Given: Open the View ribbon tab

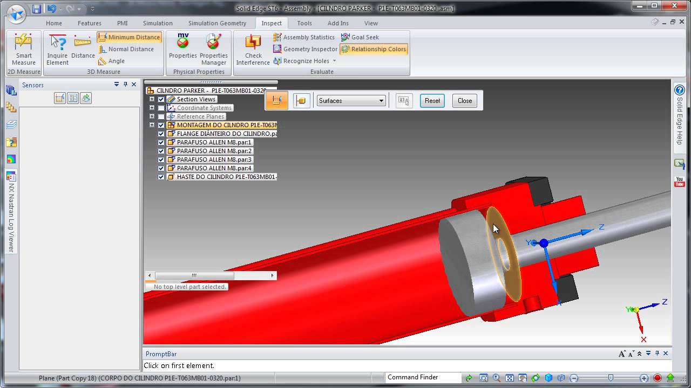Looking at the screenshot, I should coord(371,23).
